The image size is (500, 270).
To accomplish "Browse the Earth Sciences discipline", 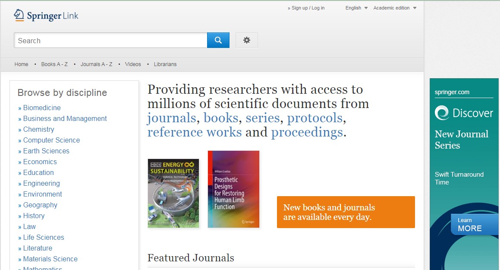I will pos(46,151).
